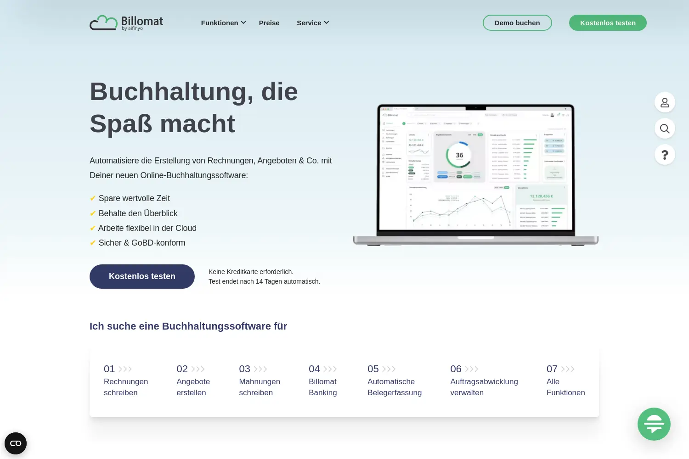The image size is (689, 459).
Task: Click 'Spare wertvolle Zeit' text
Action: (134, 198)
